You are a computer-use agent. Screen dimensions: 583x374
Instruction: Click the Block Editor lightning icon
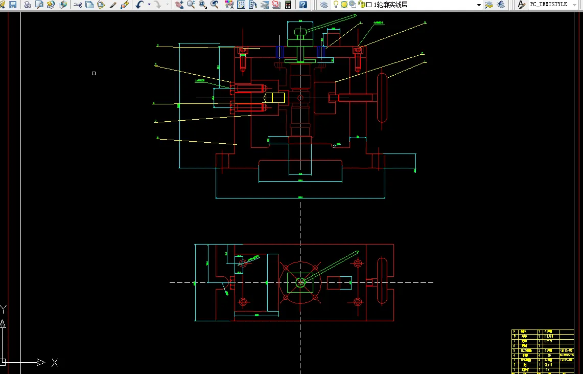[125, 5]
